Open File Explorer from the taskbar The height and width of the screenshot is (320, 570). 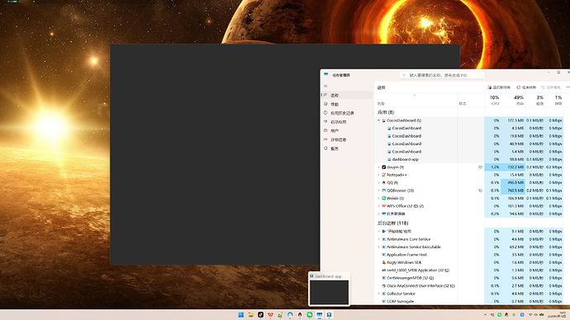coord(251,315)
